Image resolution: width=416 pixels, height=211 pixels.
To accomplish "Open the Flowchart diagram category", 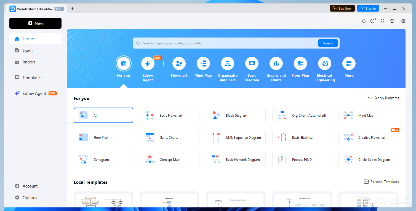I will pyautogui.click(x=179, y=67).
